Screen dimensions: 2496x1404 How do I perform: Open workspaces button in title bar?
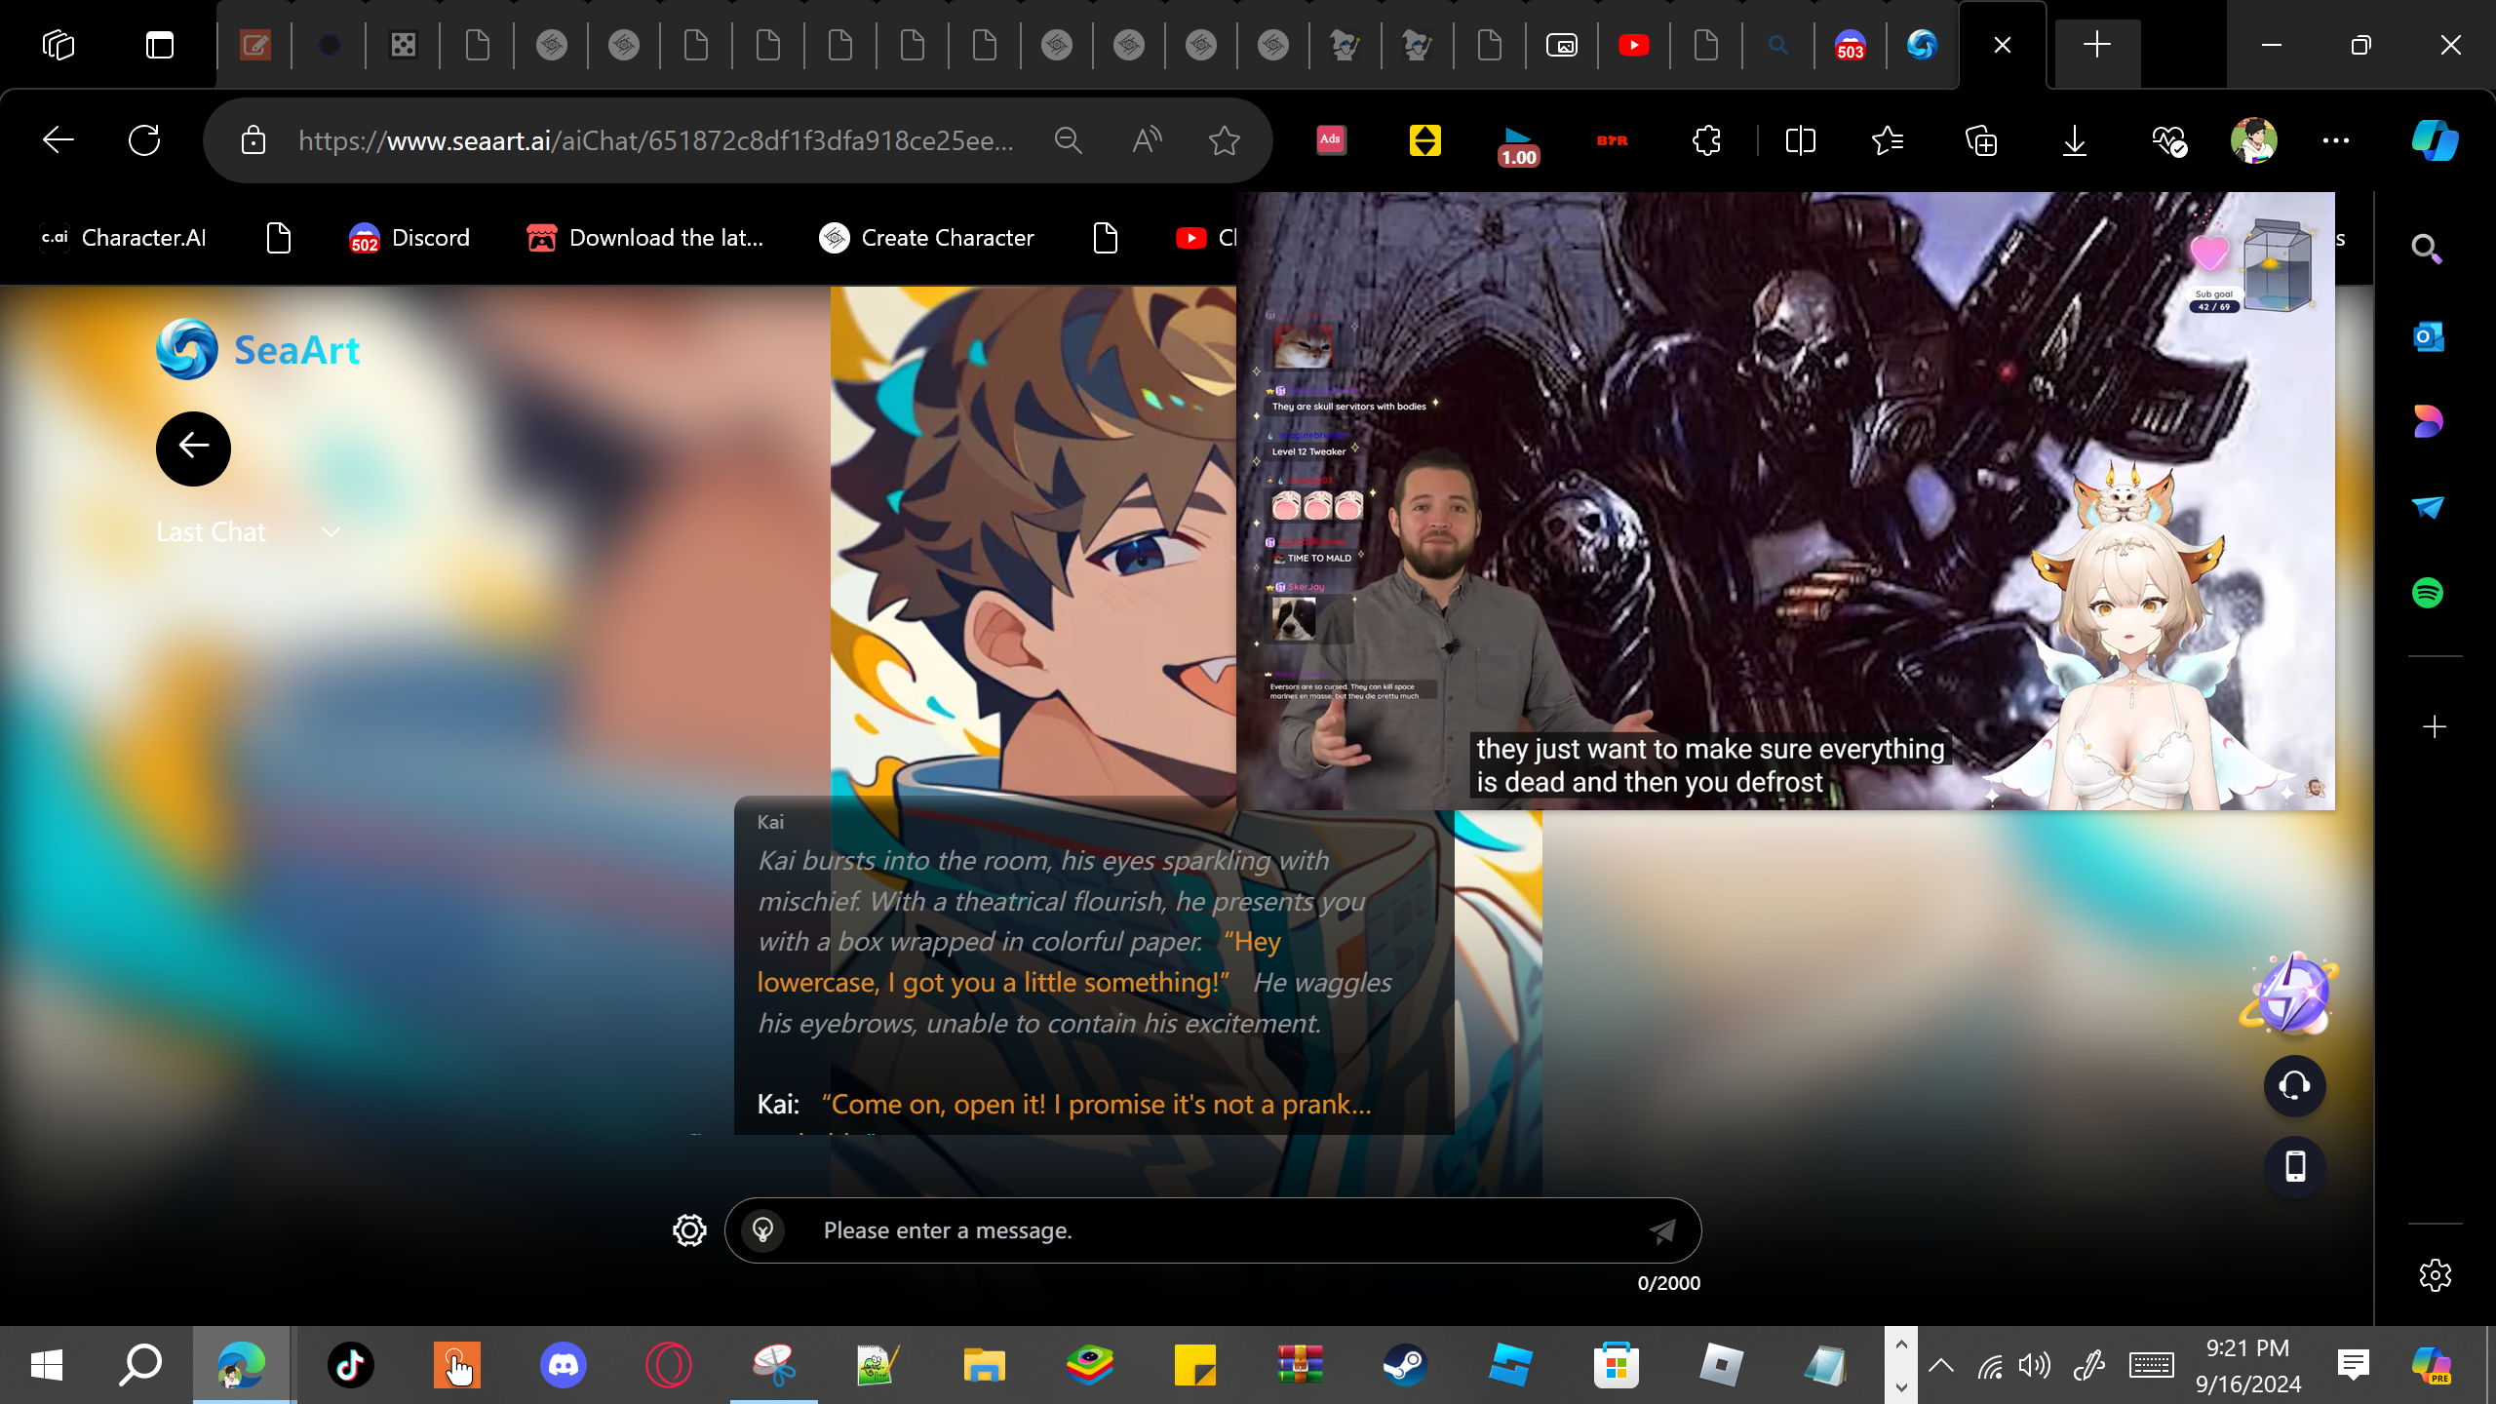point(58,45)
